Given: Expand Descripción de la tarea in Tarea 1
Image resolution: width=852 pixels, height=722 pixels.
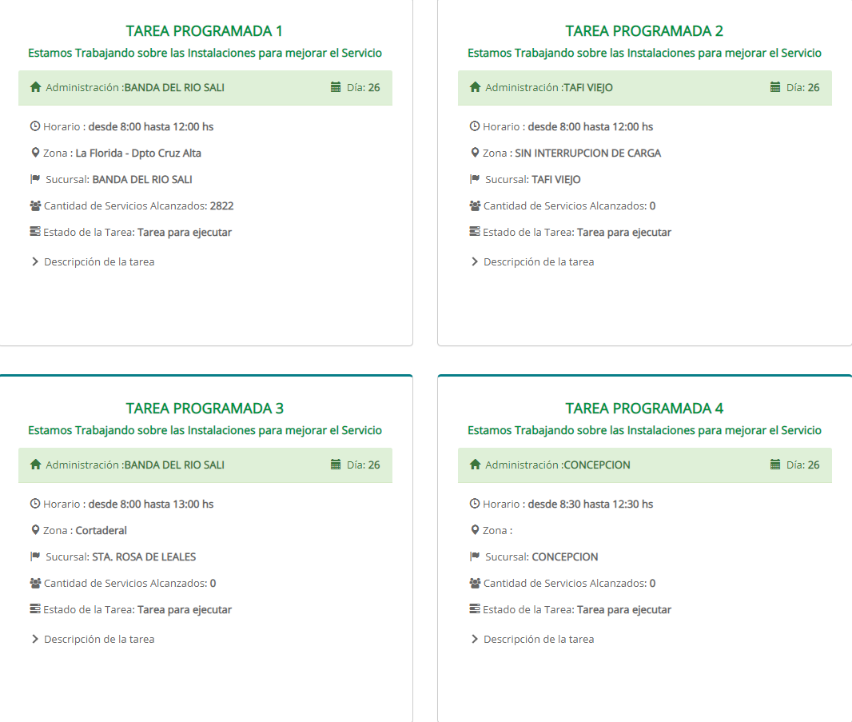Looking at the screenshot, I should click(93, 261).
